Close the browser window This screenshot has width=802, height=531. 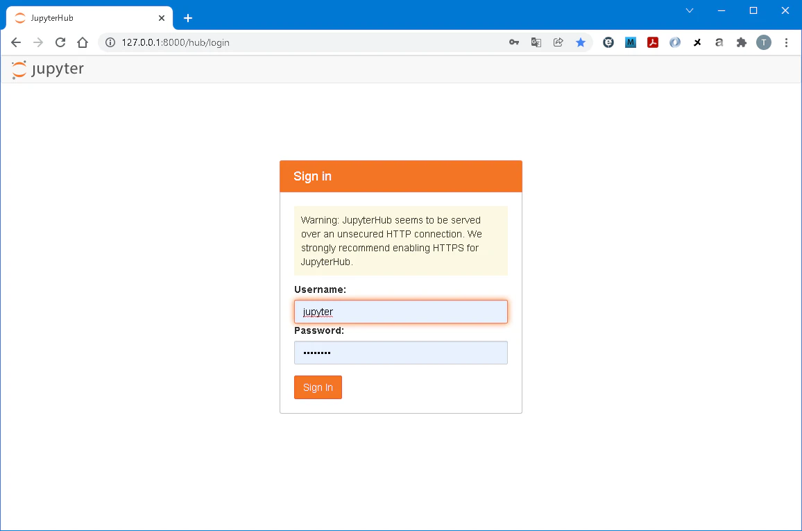click(x=785, y=10)
